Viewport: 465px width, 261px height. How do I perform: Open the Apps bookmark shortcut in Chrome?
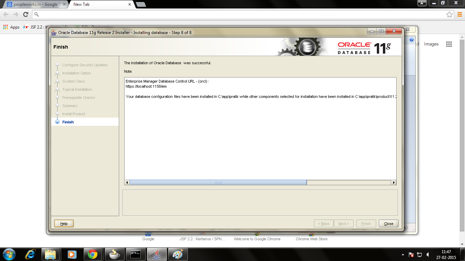[x=12, y=27]
